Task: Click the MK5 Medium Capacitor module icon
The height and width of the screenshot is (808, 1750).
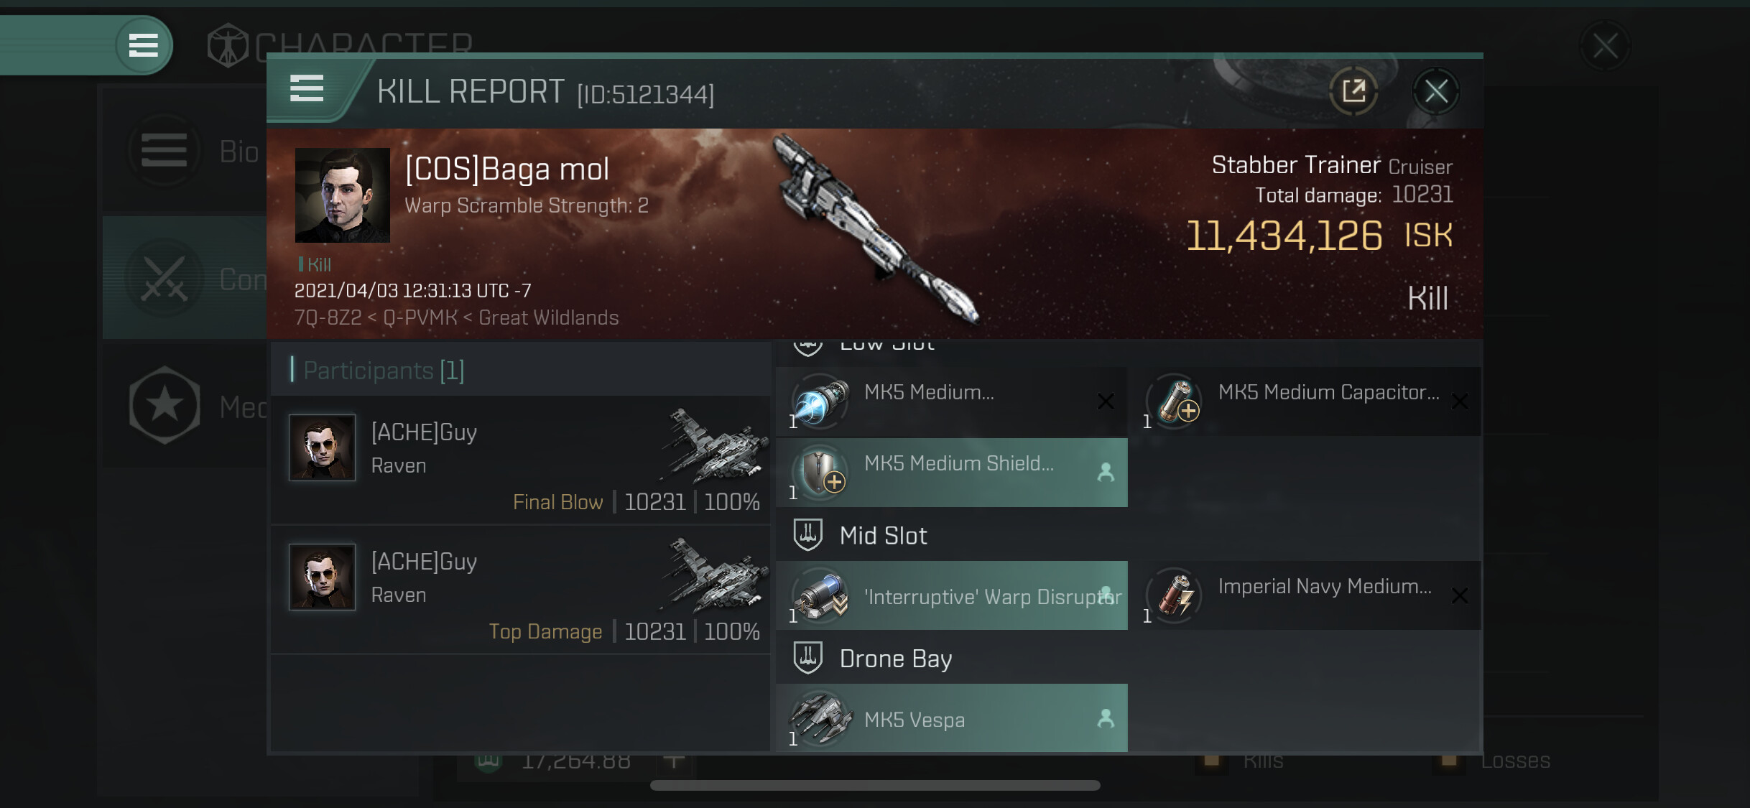Action: tap(1174, 401)
